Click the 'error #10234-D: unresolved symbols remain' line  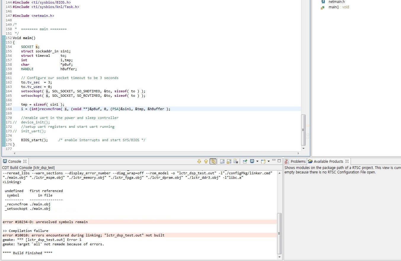[44, 222]
